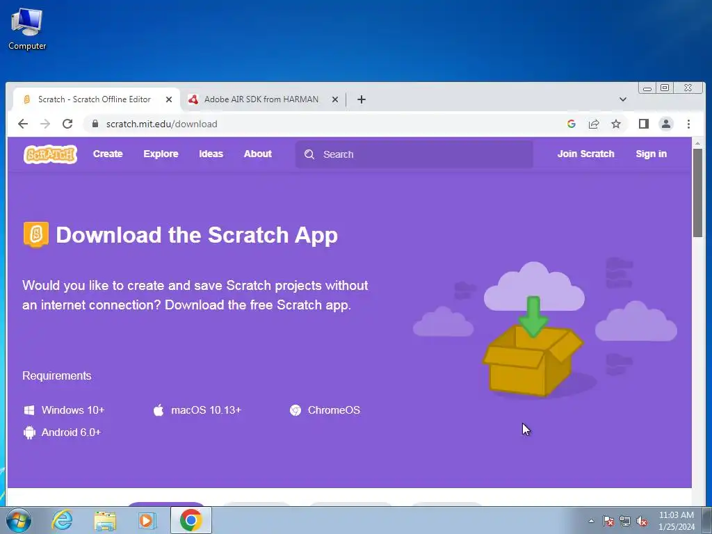Open the Chrome side panel
Screen dimensions: 712x534
tap(643, 124)
